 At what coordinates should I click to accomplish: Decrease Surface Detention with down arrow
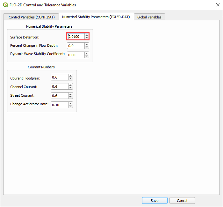point(87,38)
